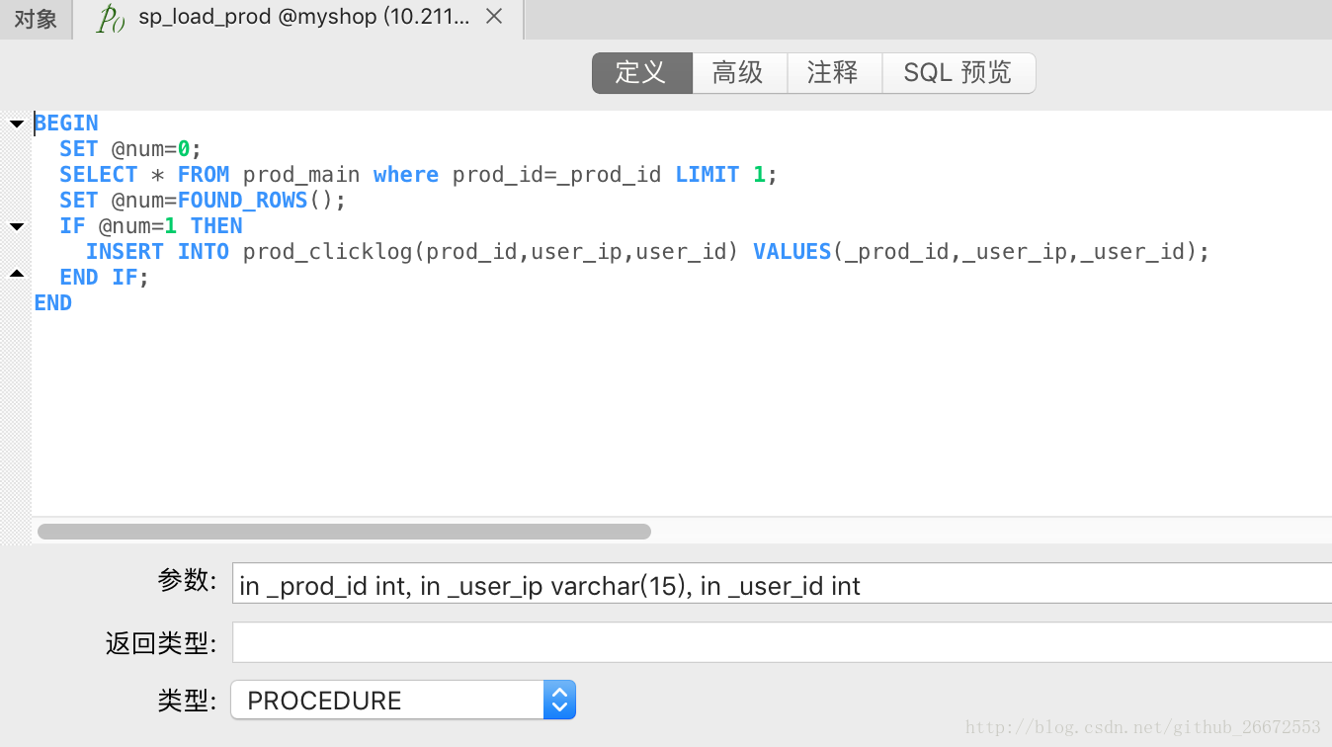The width and height of the screenshot is (1332, 747).
Task: Close the sp_load_prod tab
Action: click(x=495, y=17)
